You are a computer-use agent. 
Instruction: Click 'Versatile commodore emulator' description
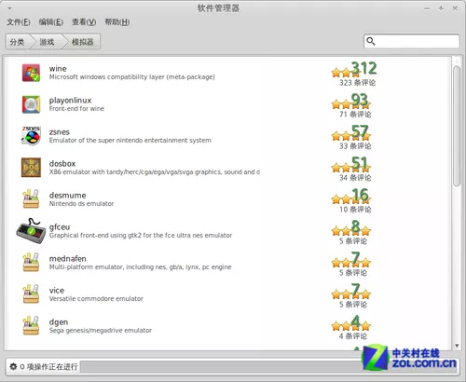(96, 299)
